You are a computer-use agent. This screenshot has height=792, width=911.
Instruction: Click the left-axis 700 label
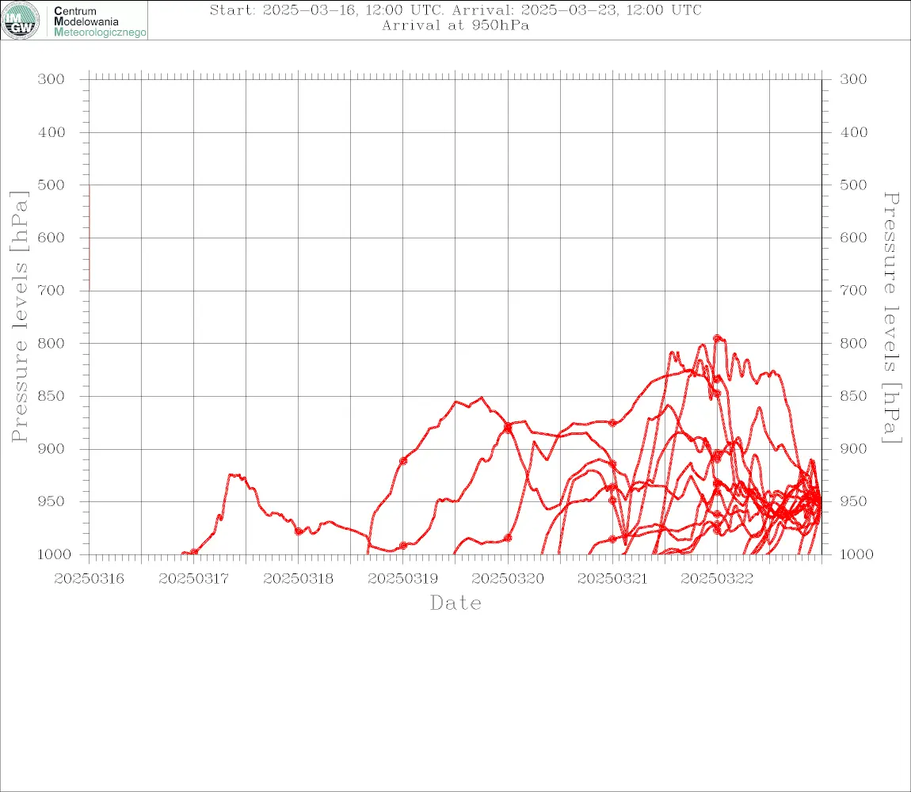tap(51, 290)
